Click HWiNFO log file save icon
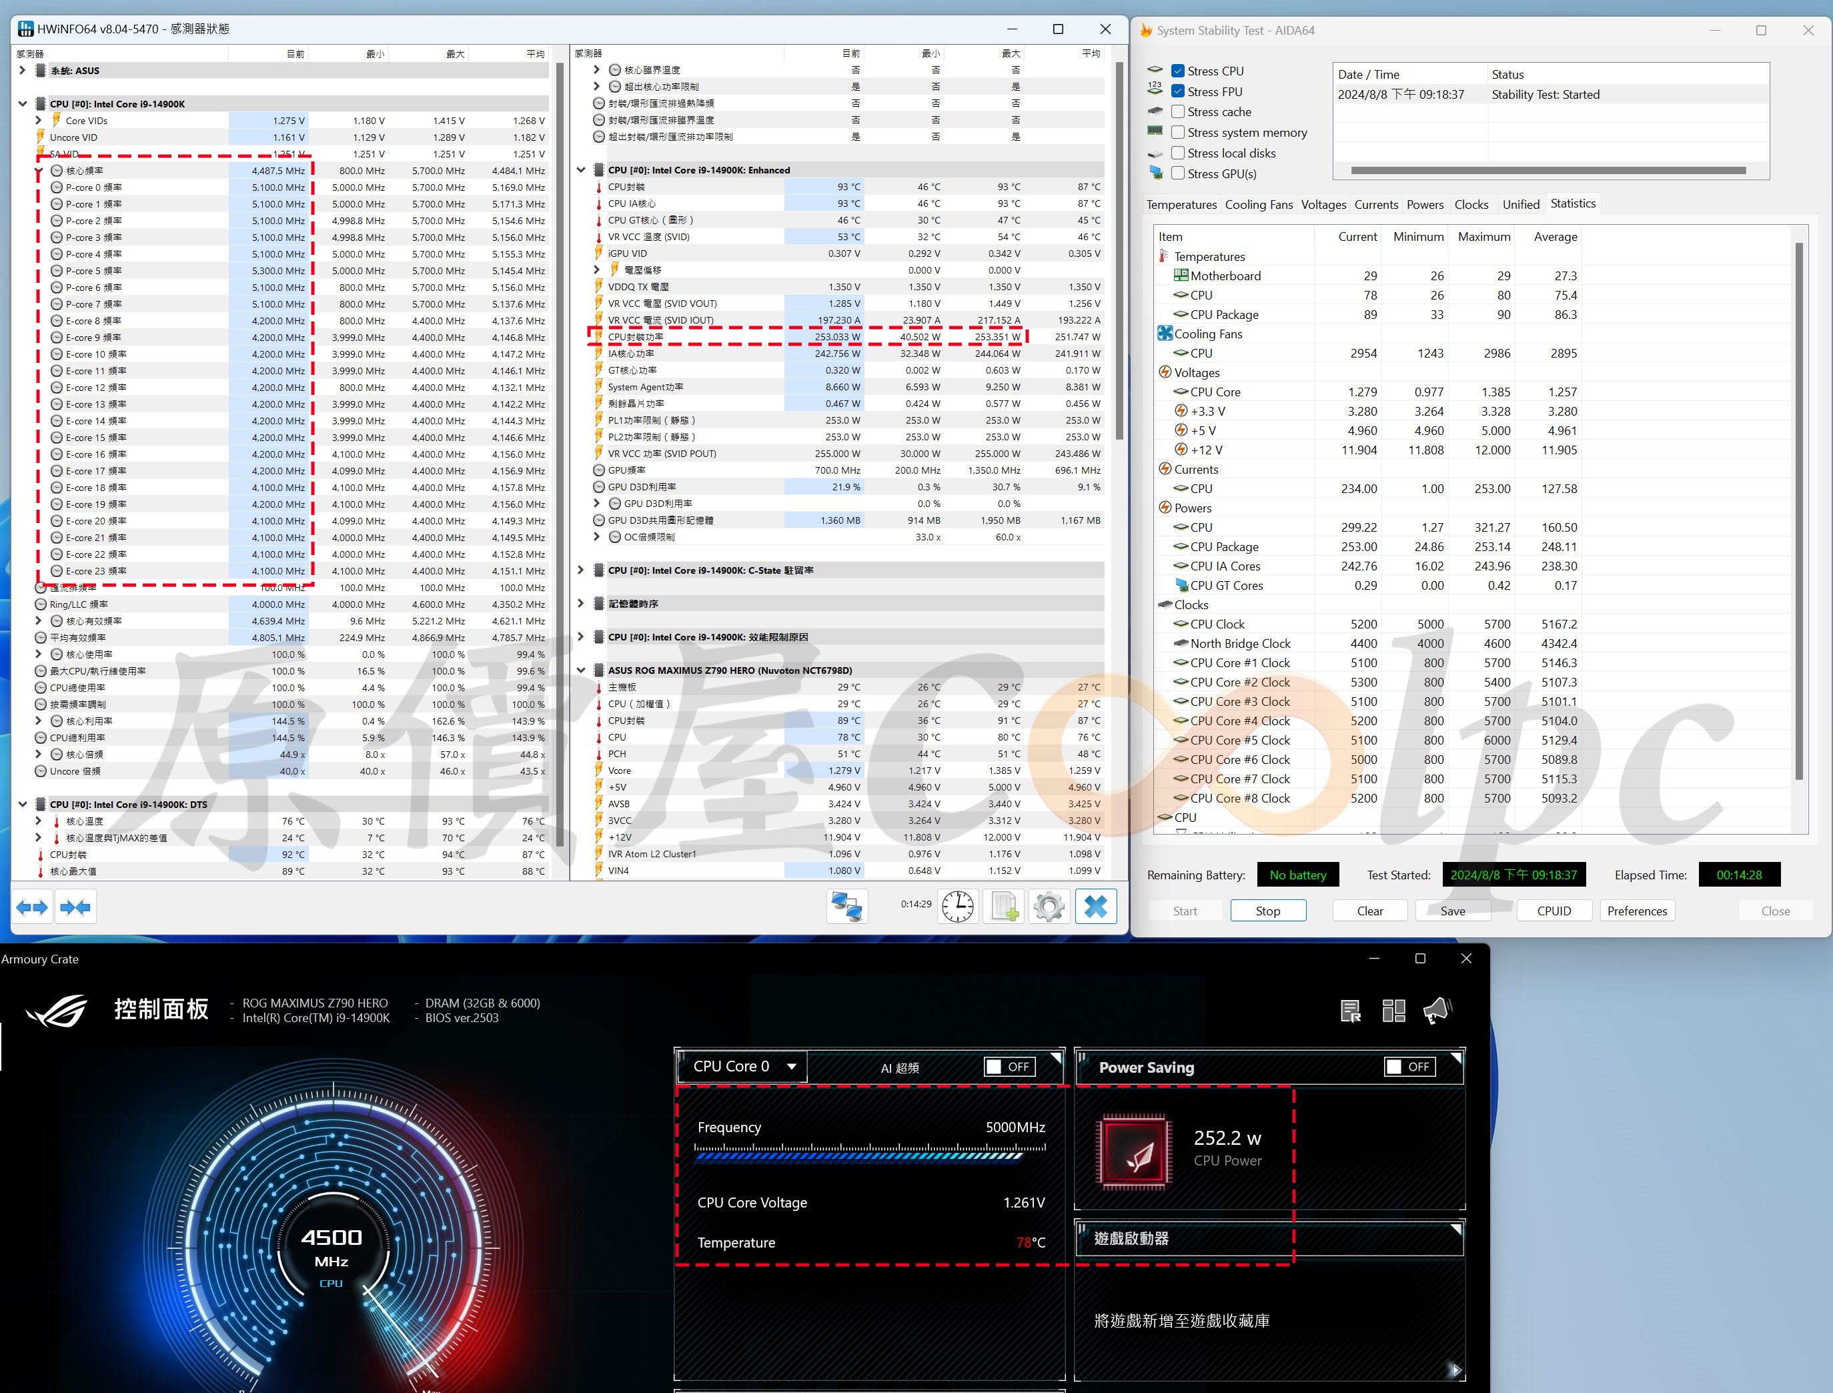 [1003, 907]
